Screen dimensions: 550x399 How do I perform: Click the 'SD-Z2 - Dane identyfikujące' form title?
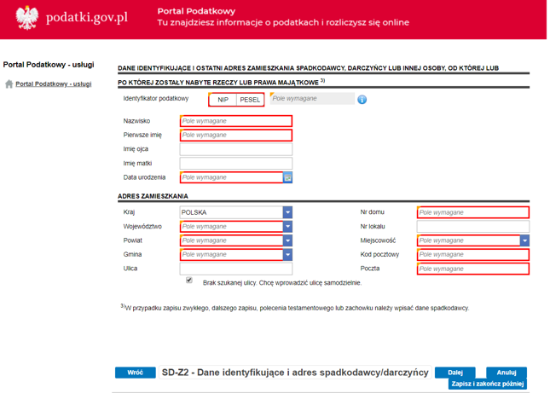click(x=295, y=373)
